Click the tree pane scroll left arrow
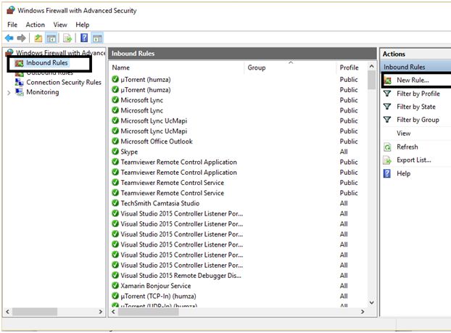Screen dimensions: 451x333 pos(8,312)
